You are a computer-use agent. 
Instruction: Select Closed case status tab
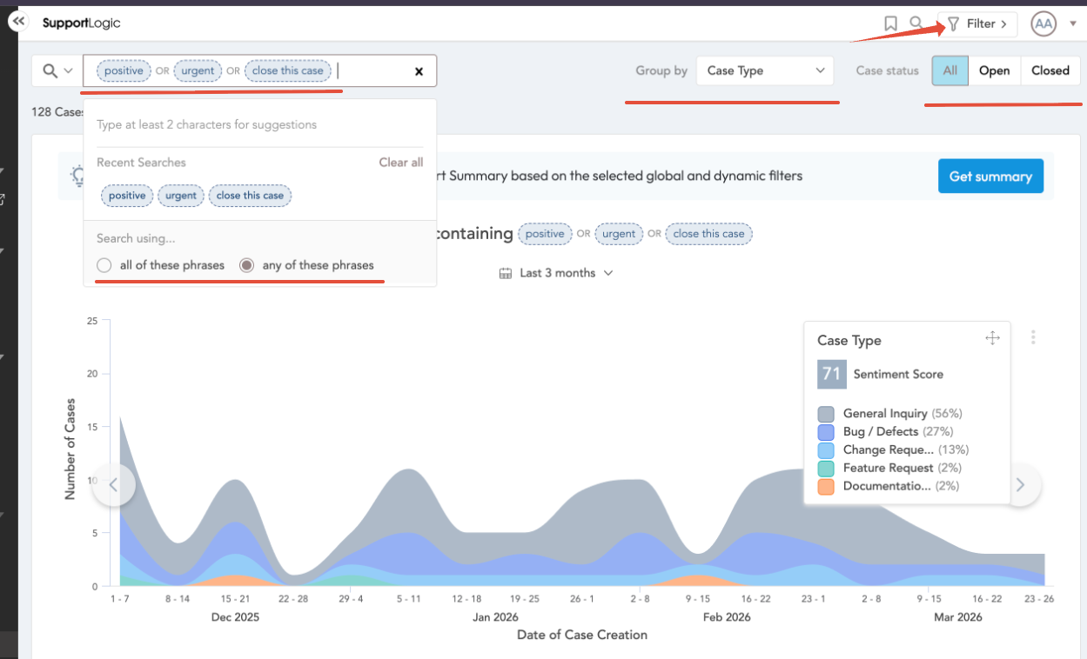click(x=1050, y=70)
